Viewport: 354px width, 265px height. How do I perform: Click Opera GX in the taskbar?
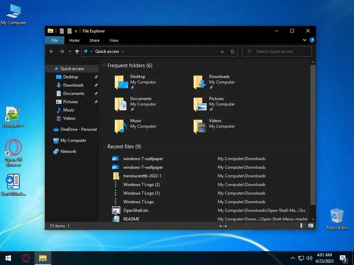(x=26, y=258)
